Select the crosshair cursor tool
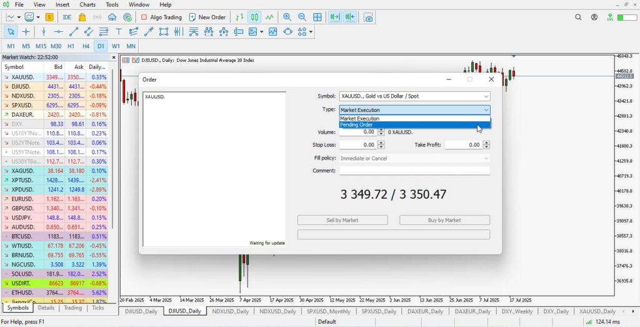 pos(26,31)
